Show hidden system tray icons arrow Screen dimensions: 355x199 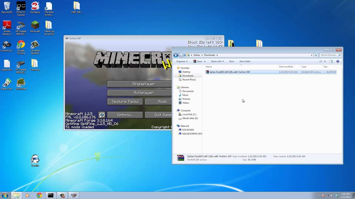[x=318, y=195]
